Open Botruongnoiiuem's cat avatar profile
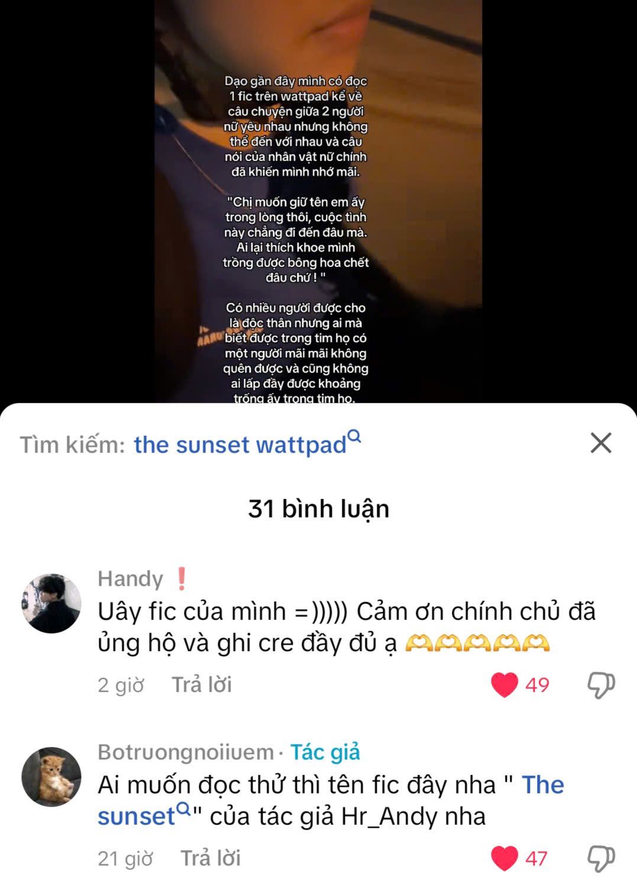Viewport: 637px width, 884px height. (x=51, y=777)
